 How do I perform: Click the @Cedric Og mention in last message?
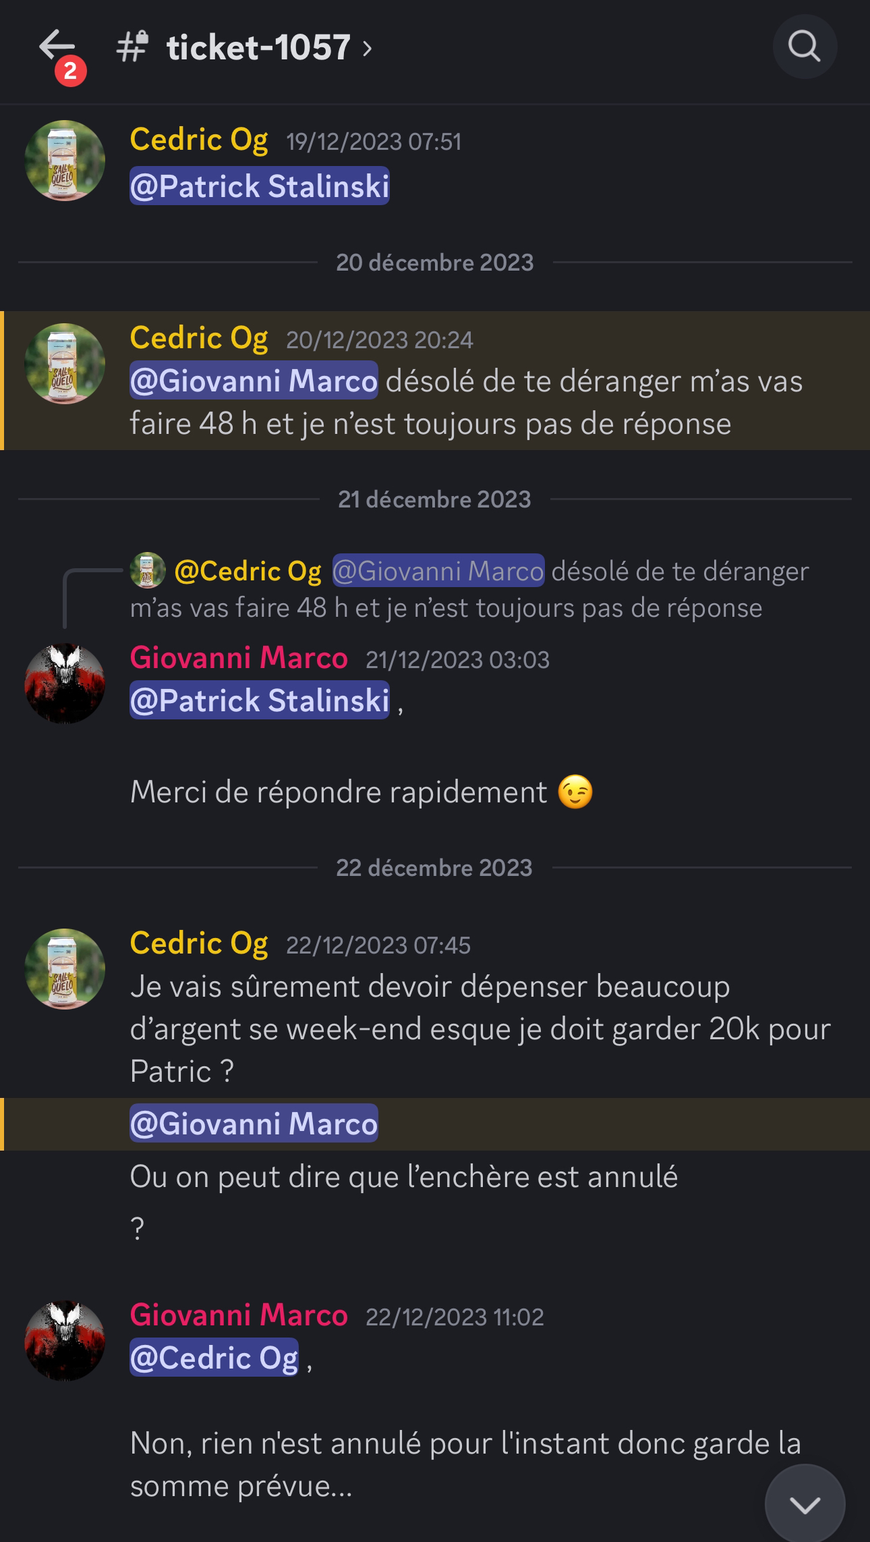(x=214, y=1357)
